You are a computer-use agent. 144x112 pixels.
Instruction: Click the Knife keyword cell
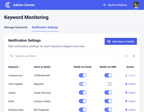[11, 101]
